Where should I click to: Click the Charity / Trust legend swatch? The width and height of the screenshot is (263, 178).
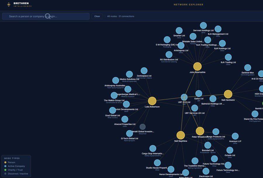coord(5,170)
